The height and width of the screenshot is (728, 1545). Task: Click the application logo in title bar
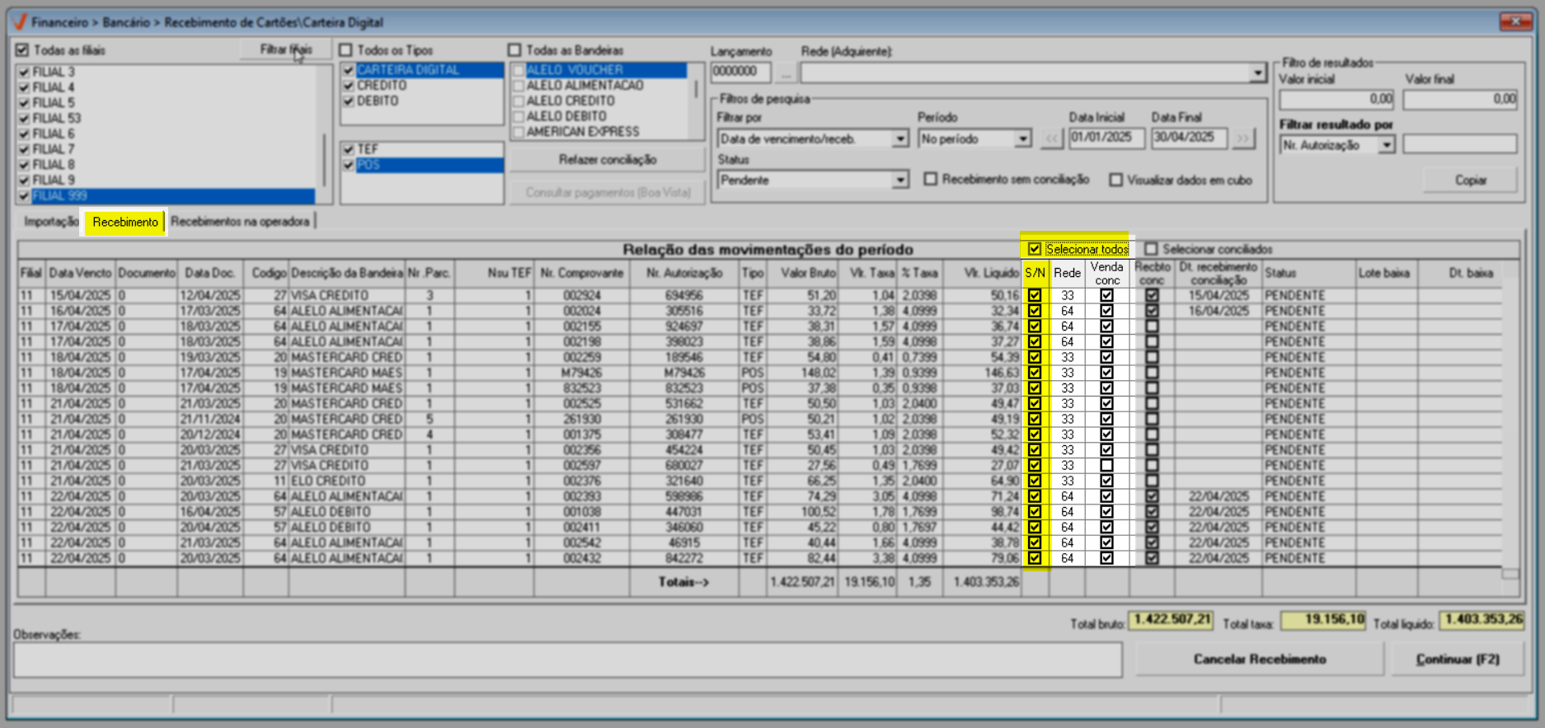[x=20, y=22]
